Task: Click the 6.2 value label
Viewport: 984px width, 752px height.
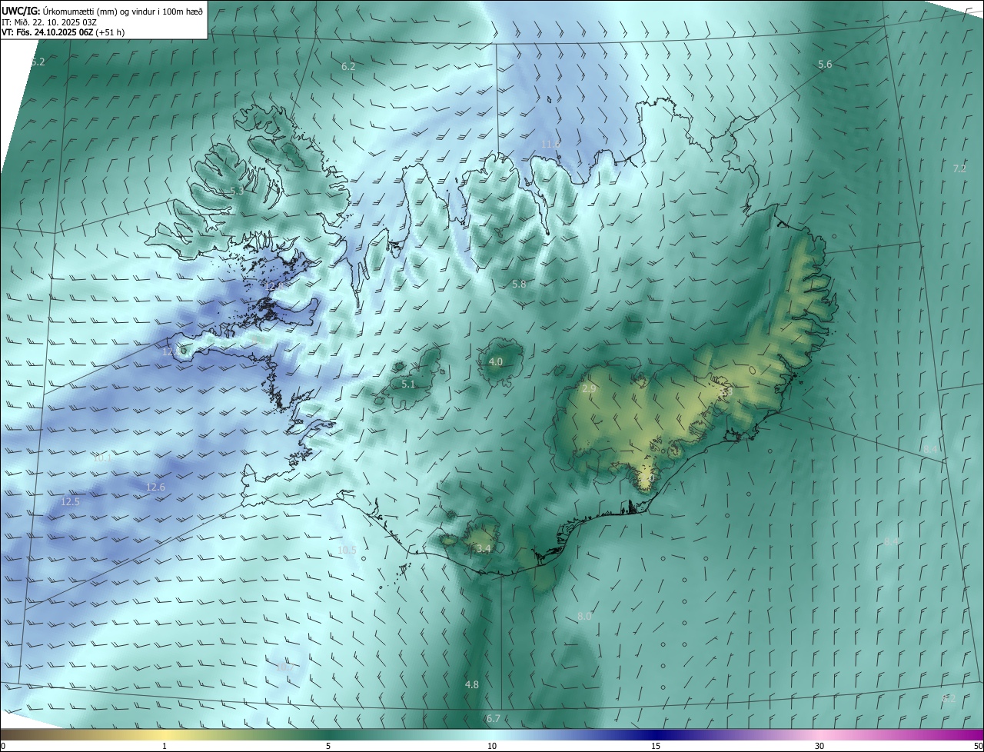Action: [348, 67]
